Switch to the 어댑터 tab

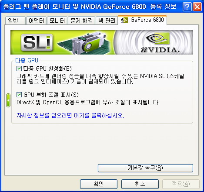(x=36, y=21)
